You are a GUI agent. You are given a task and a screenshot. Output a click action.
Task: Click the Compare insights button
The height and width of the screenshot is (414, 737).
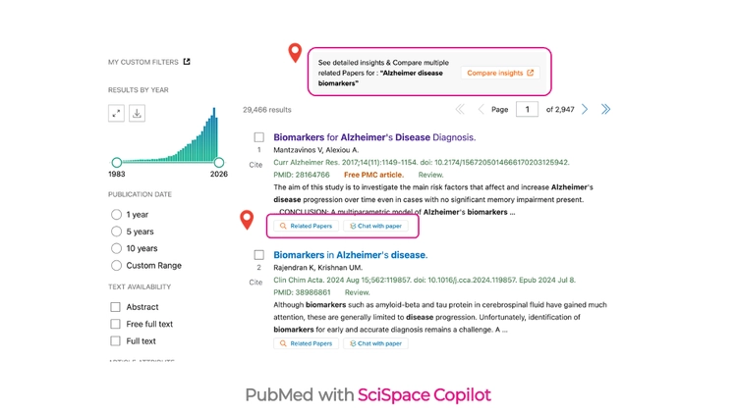pyautogui.click(x=500, y=73)
